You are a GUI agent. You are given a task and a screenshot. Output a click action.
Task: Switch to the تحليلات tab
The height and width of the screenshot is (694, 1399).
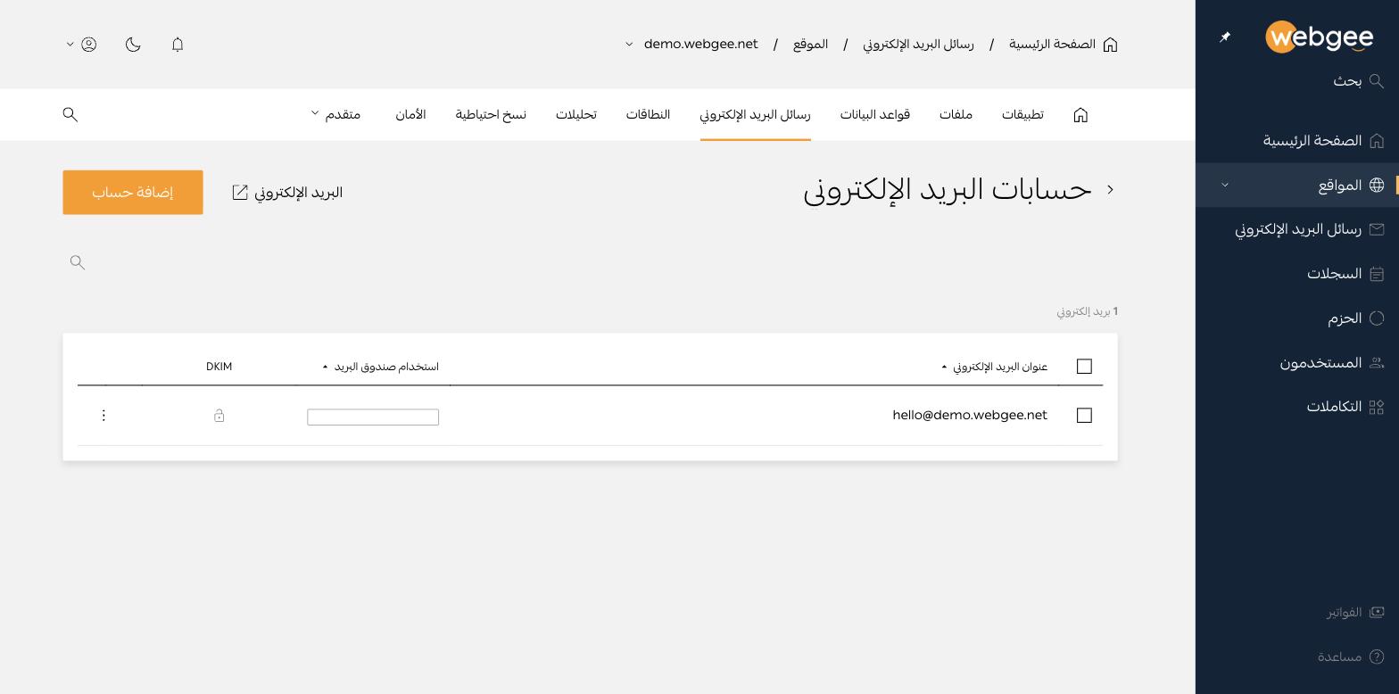(575, 115)
